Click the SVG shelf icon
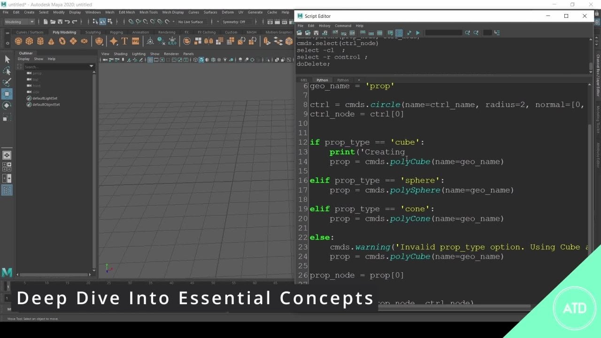Viewport: 601px width, 338px height. coord(136,41)
